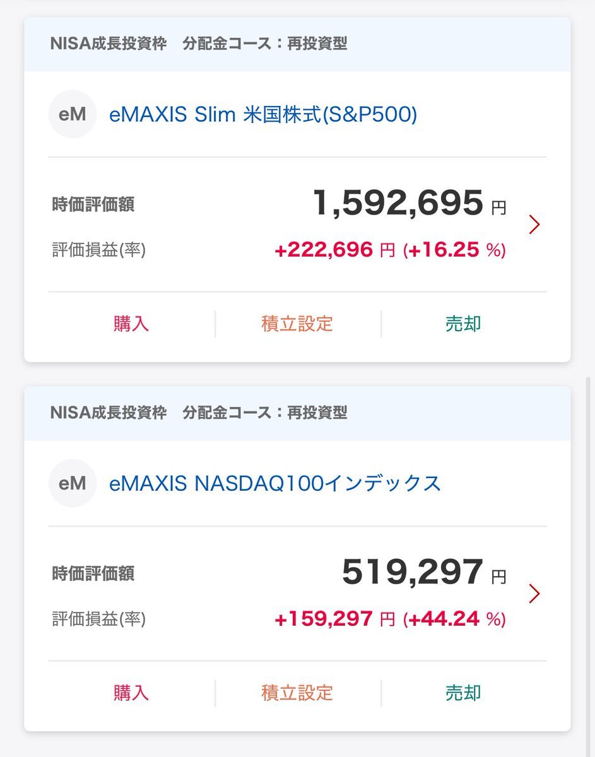Click the 評価損益(率) label in the NASDAQ100 card

pyautogui.click(x=99, y=619)
